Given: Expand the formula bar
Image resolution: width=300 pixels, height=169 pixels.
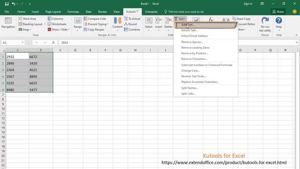Looking at the screenshot, I should (x=297, y=43).
